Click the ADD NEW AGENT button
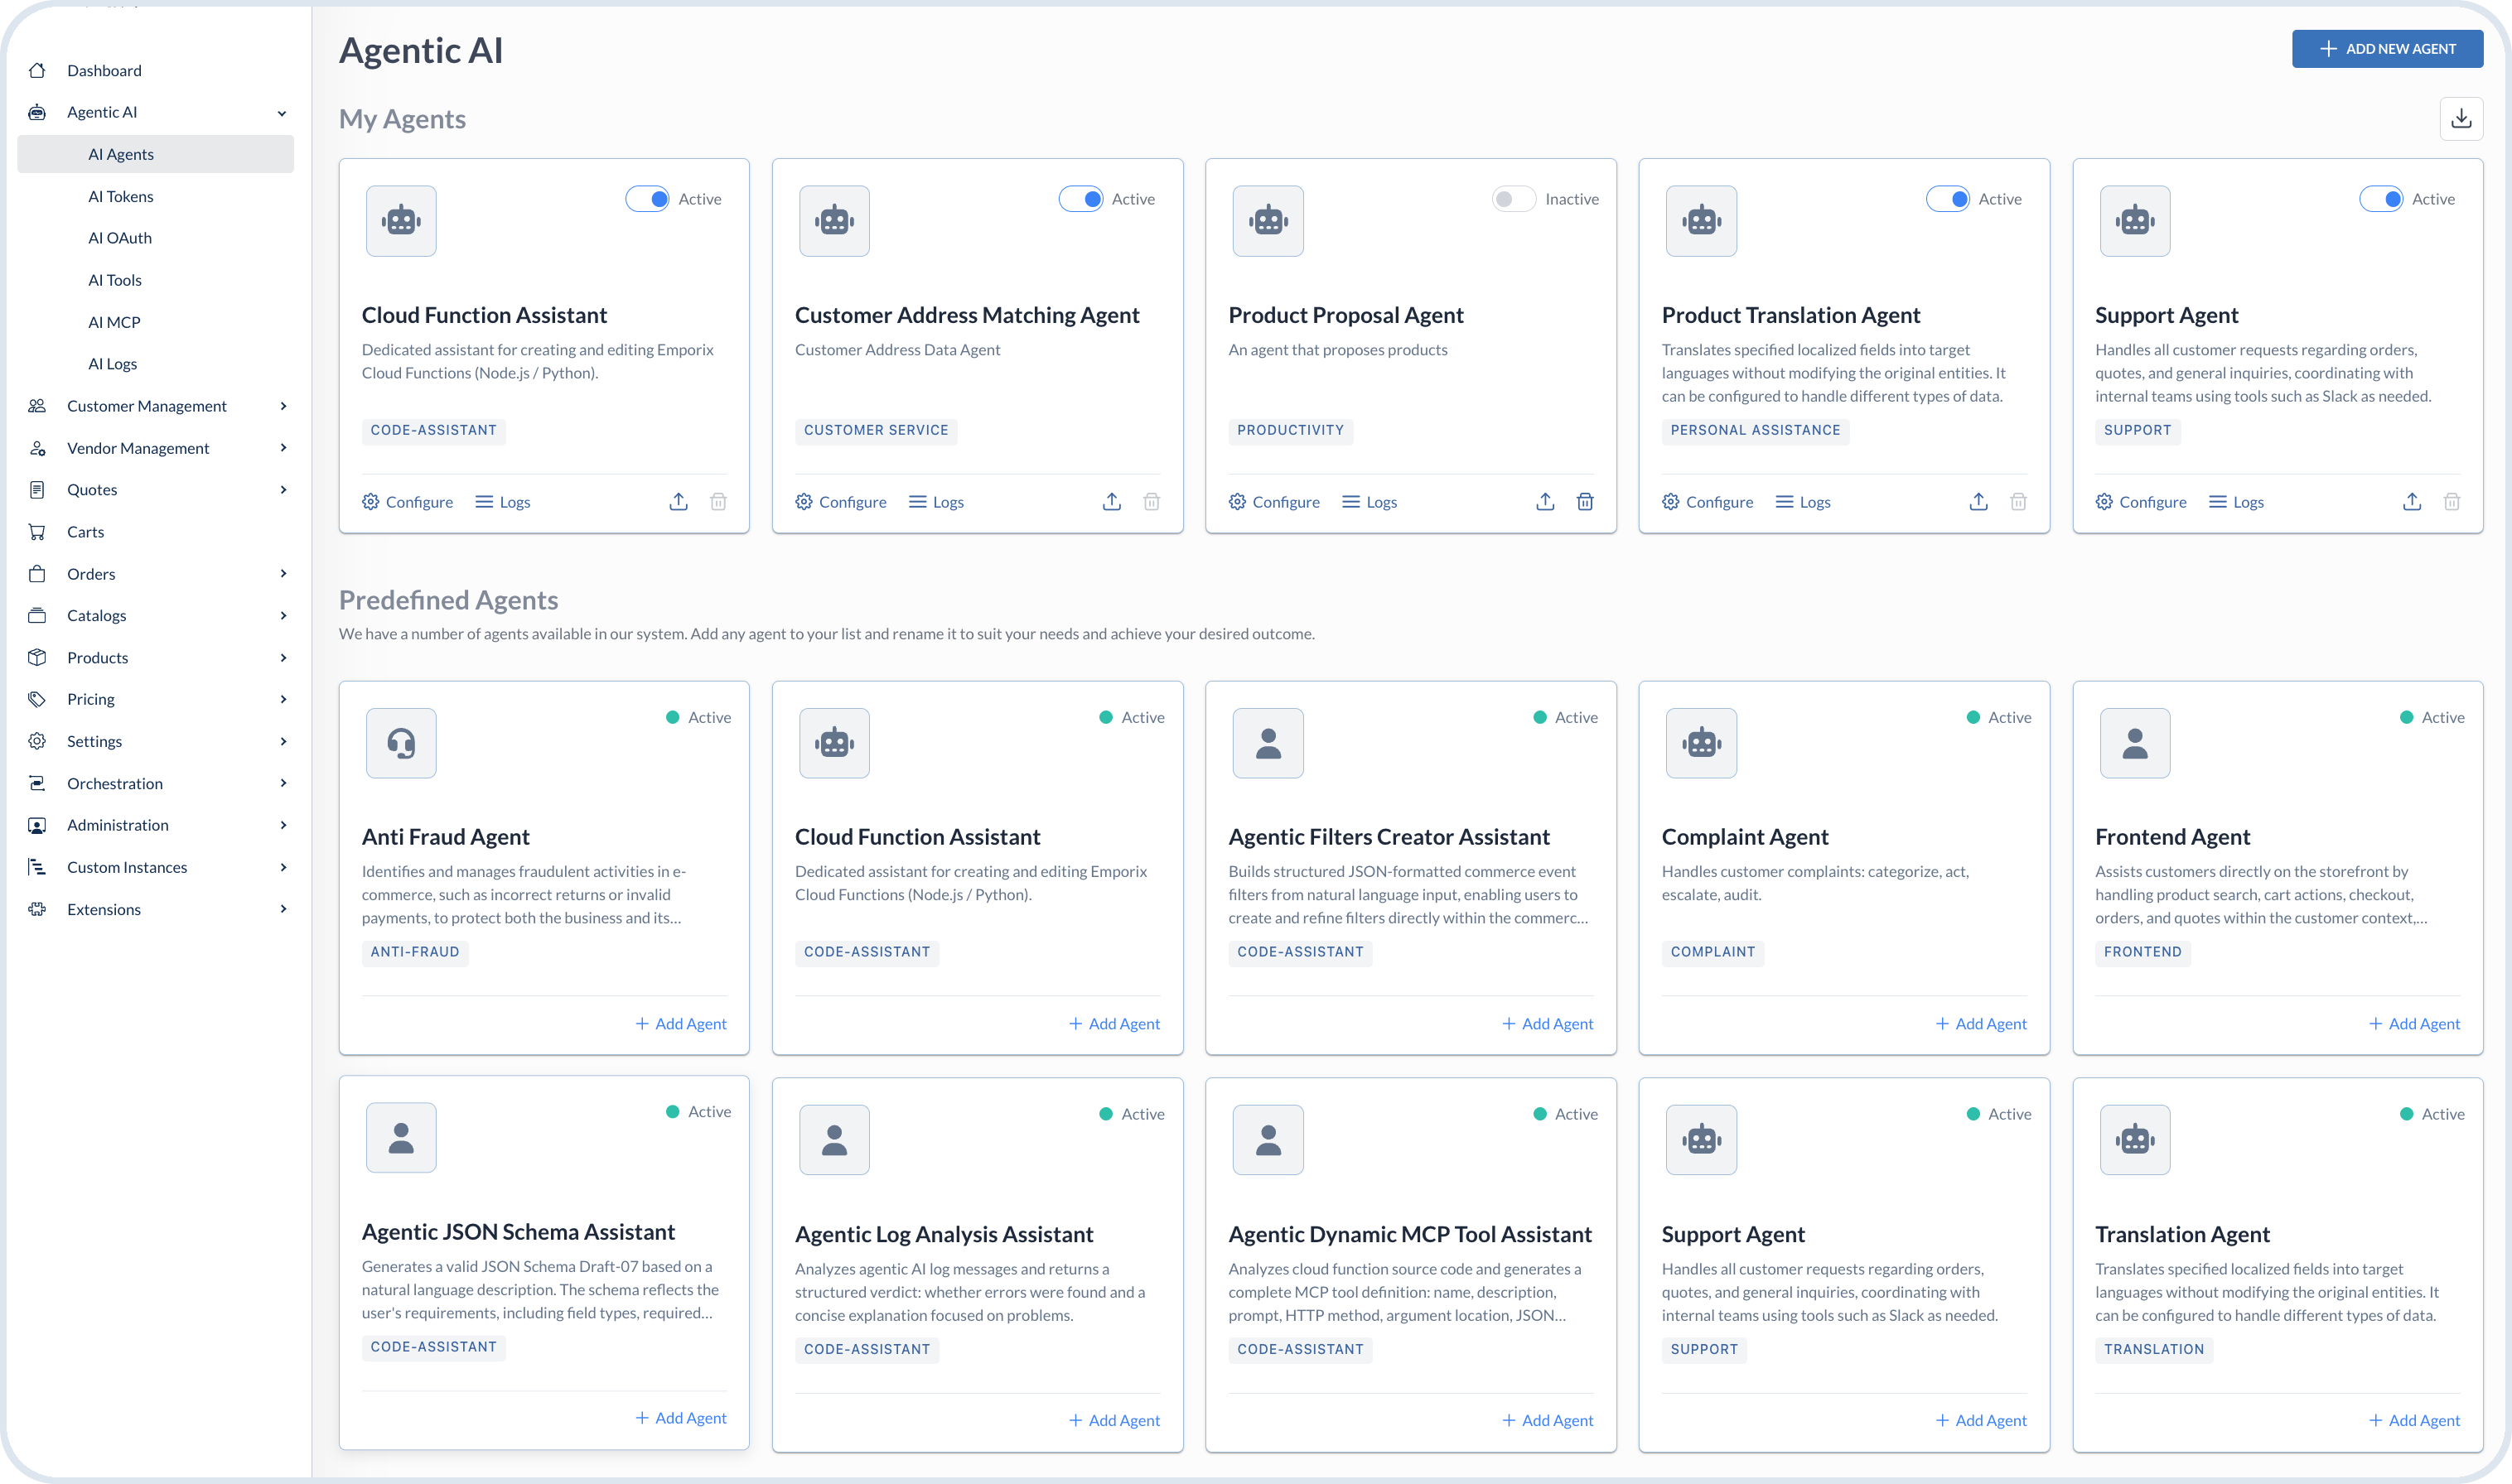 coord(2387,49)
